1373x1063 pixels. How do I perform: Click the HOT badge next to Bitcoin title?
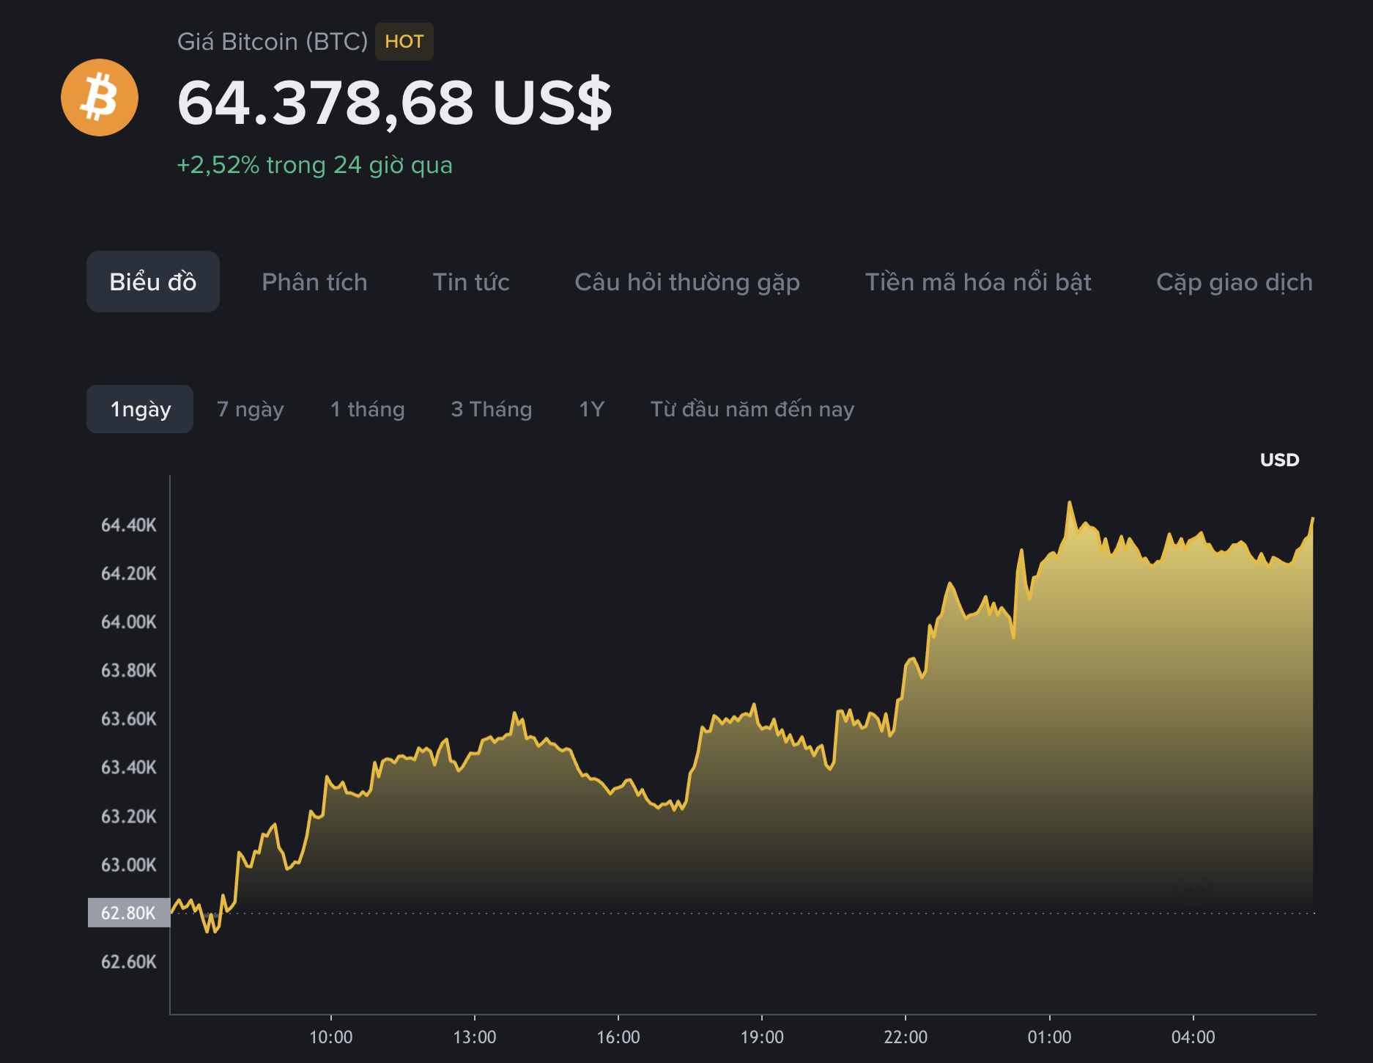(404, 42)
